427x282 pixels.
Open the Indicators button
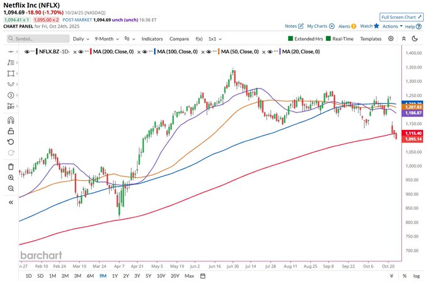152,38
